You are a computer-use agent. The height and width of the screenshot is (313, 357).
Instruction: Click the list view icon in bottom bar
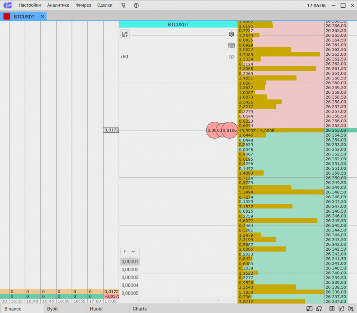332,308
